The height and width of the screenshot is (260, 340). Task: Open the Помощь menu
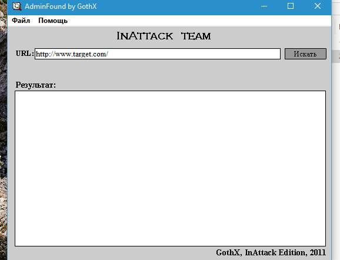pyautogui.click(x=53, y=21)
